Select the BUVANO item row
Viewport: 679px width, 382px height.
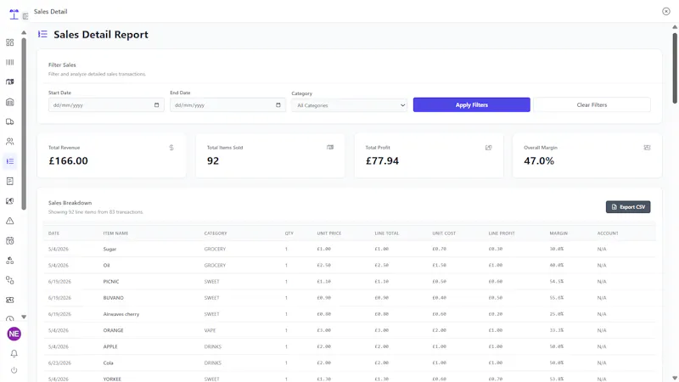(350, 298)
